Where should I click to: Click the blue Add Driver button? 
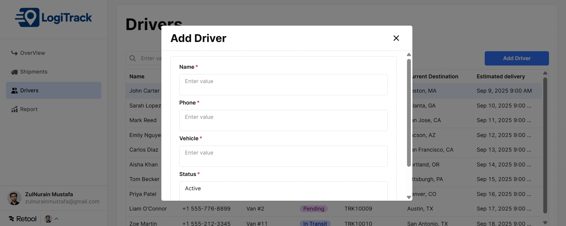coord(517,58)
